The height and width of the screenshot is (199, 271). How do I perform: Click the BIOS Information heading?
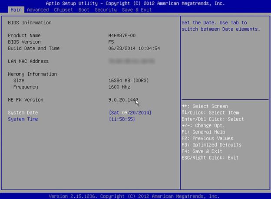[x=30, y=23]
